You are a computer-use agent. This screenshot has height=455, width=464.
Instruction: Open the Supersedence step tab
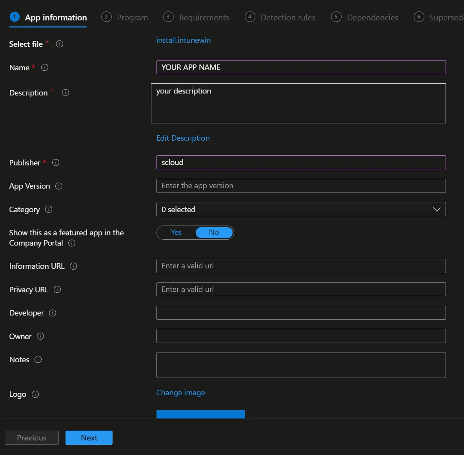tap(439, 18)
